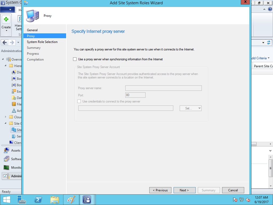The height and width of the screenshot is (205, 273).
Task: Select the General wizard step
Action: click(32, 30)
